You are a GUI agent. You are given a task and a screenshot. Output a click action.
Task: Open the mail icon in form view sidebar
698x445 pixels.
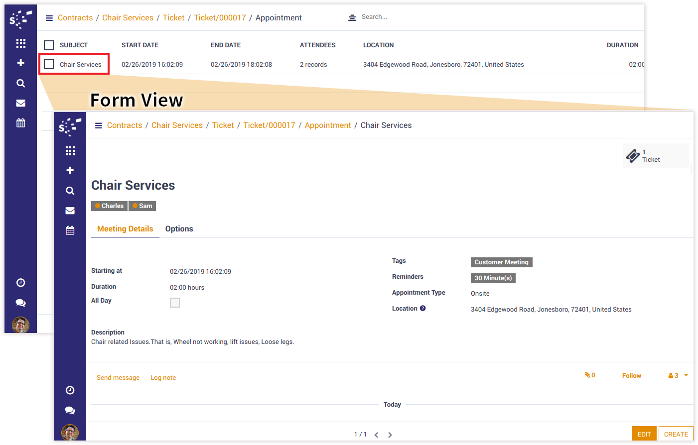pyautogui.click(x=70, y=211)
